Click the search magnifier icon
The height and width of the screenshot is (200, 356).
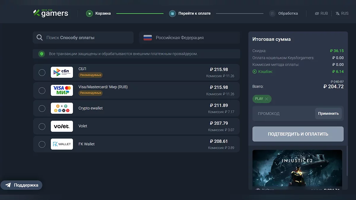[x=39, y=38]
